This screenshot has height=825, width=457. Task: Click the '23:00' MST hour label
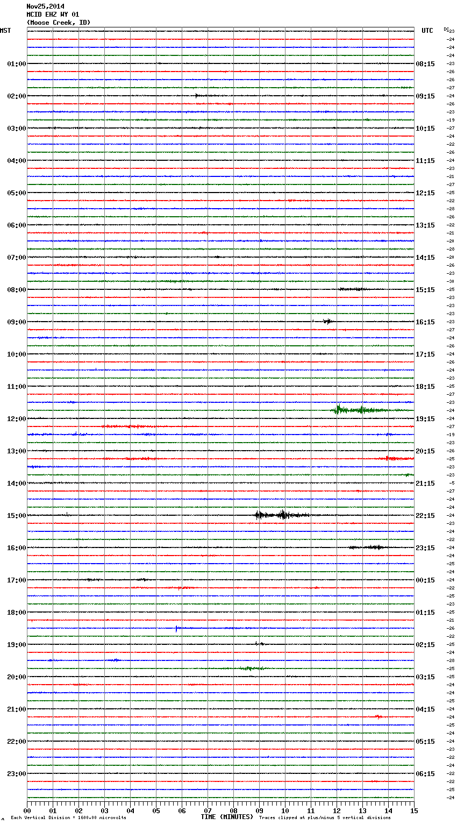point(17,774)
